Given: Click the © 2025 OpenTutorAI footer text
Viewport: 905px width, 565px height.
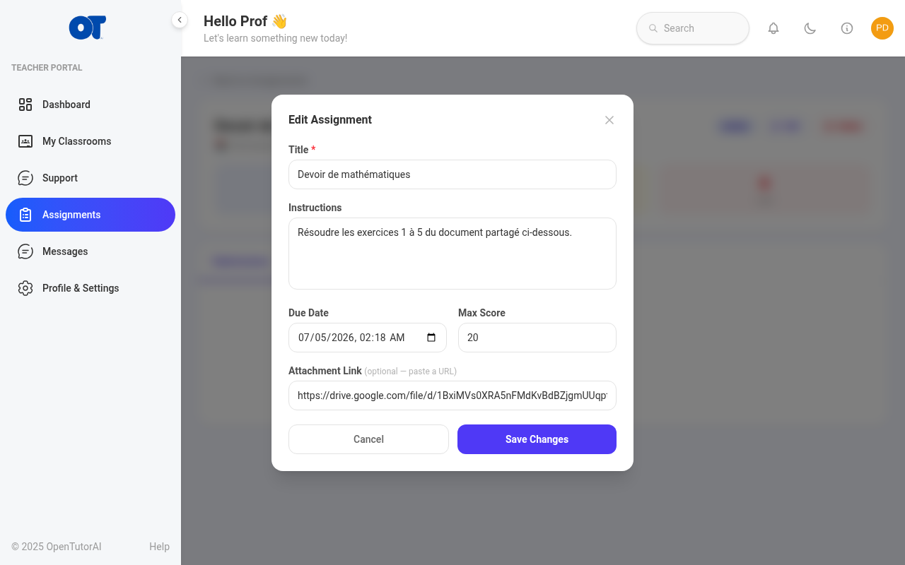Looking at the screenshot, I should [x=57, y=547].
